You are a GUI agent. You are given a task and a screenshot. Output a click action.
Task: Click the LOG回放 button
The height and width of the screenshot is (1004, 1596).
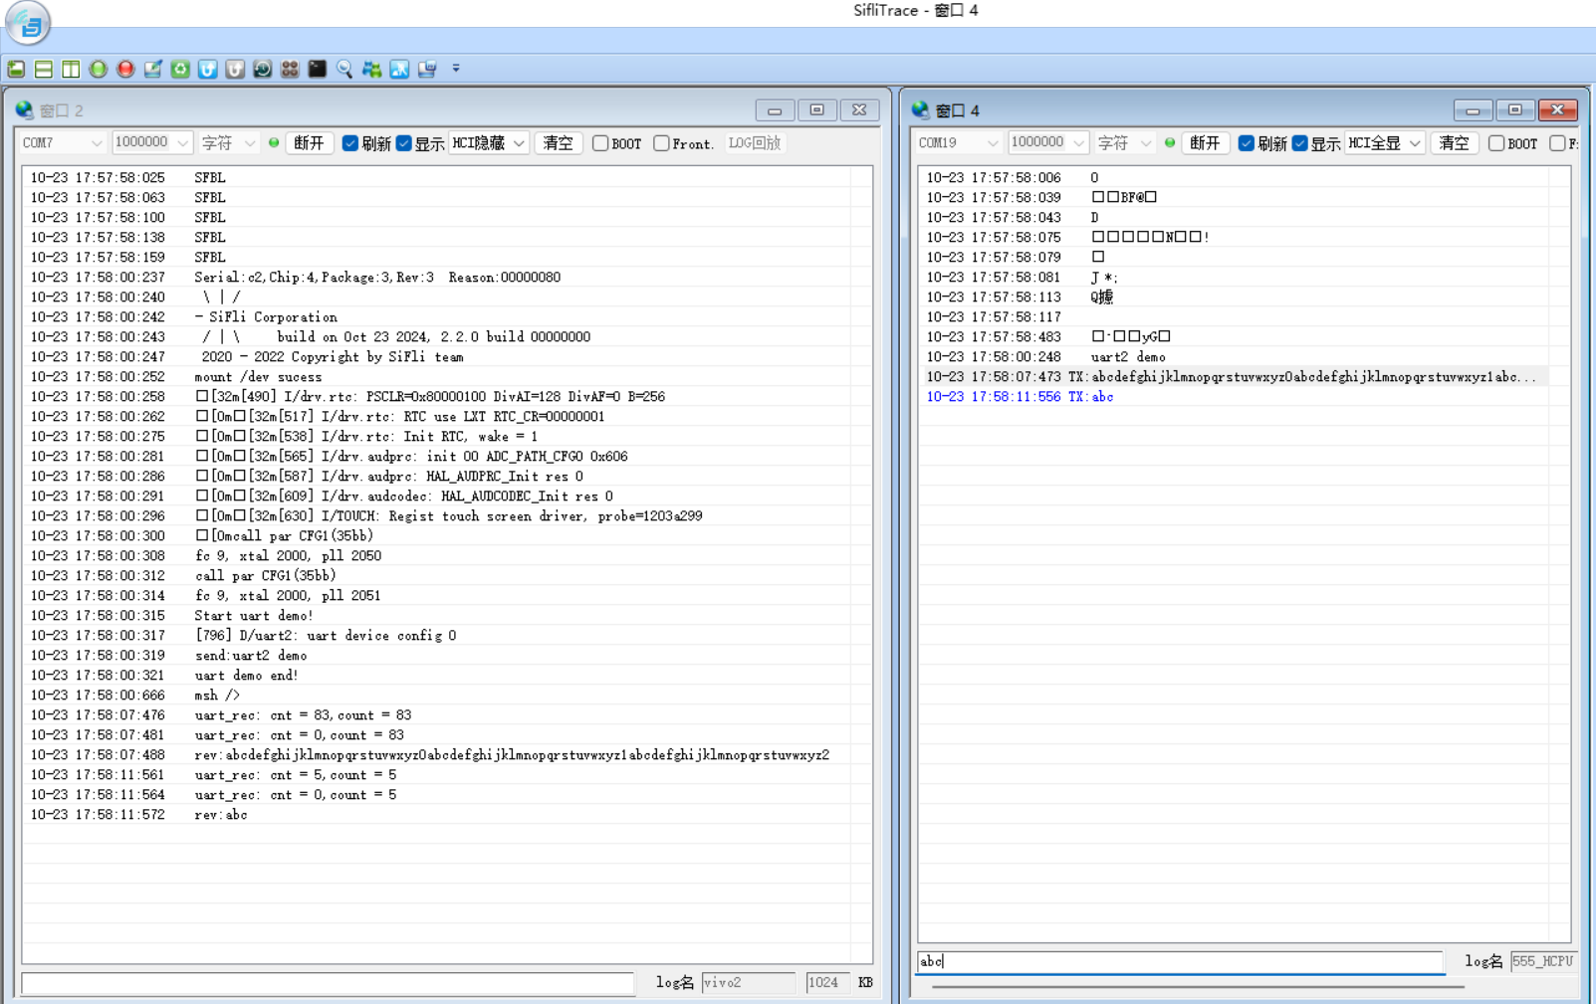(754, 143)
